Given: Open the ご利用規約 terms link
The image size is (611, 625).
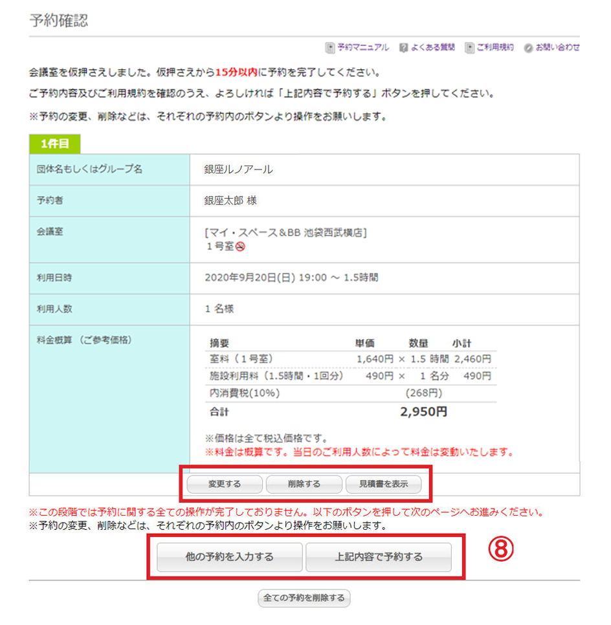Looking at the screenshot, I should [495, 48].
